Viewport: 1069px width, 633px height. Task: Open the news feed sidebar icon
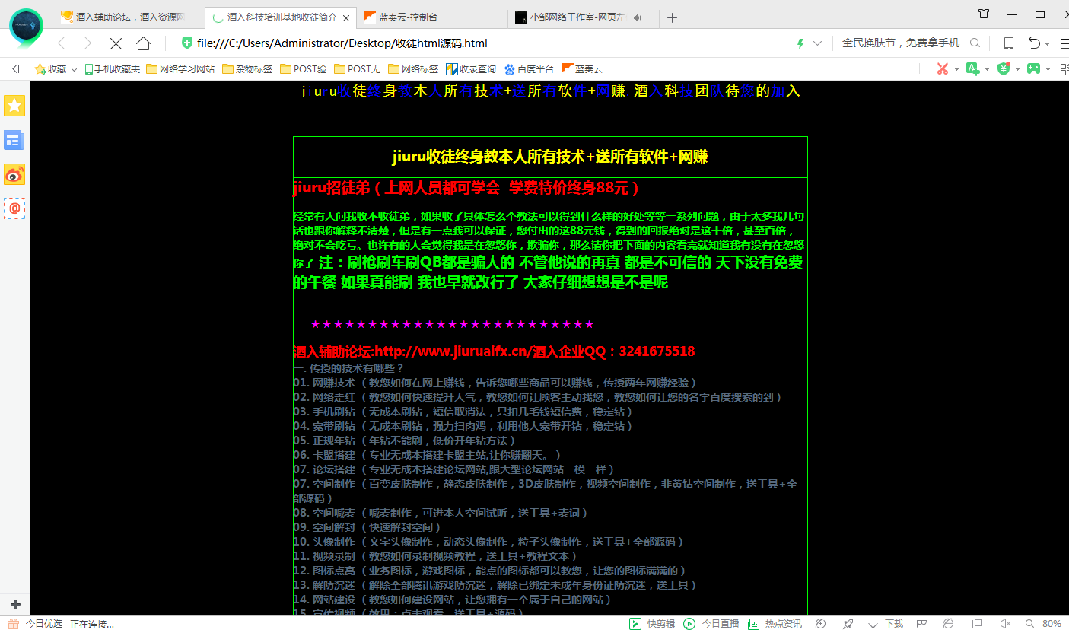pyautogui.click(x=14, y=140)
